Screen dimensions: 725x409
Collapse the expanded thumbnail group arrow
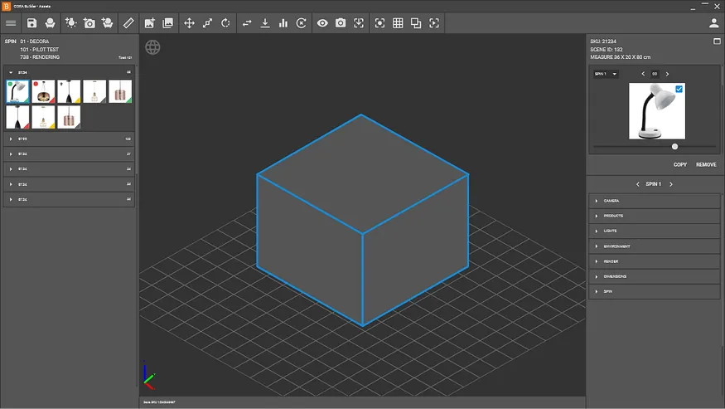coord(11,72)
